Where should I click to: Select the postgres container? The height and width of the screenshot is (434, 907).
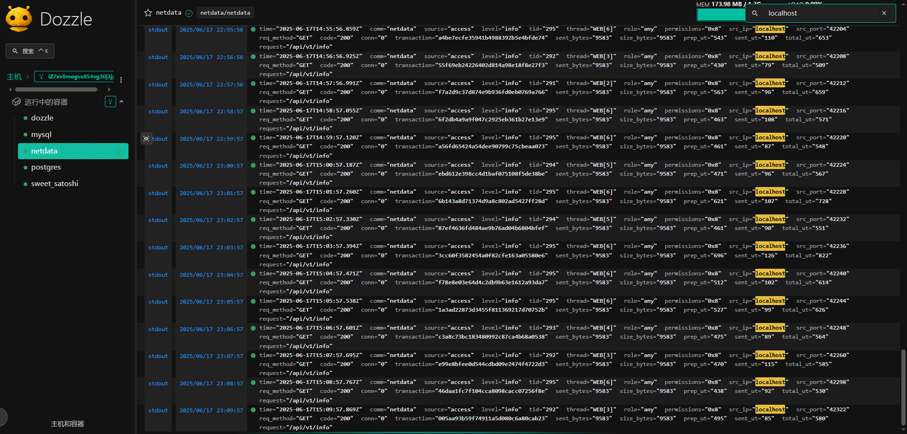[46, 167]
